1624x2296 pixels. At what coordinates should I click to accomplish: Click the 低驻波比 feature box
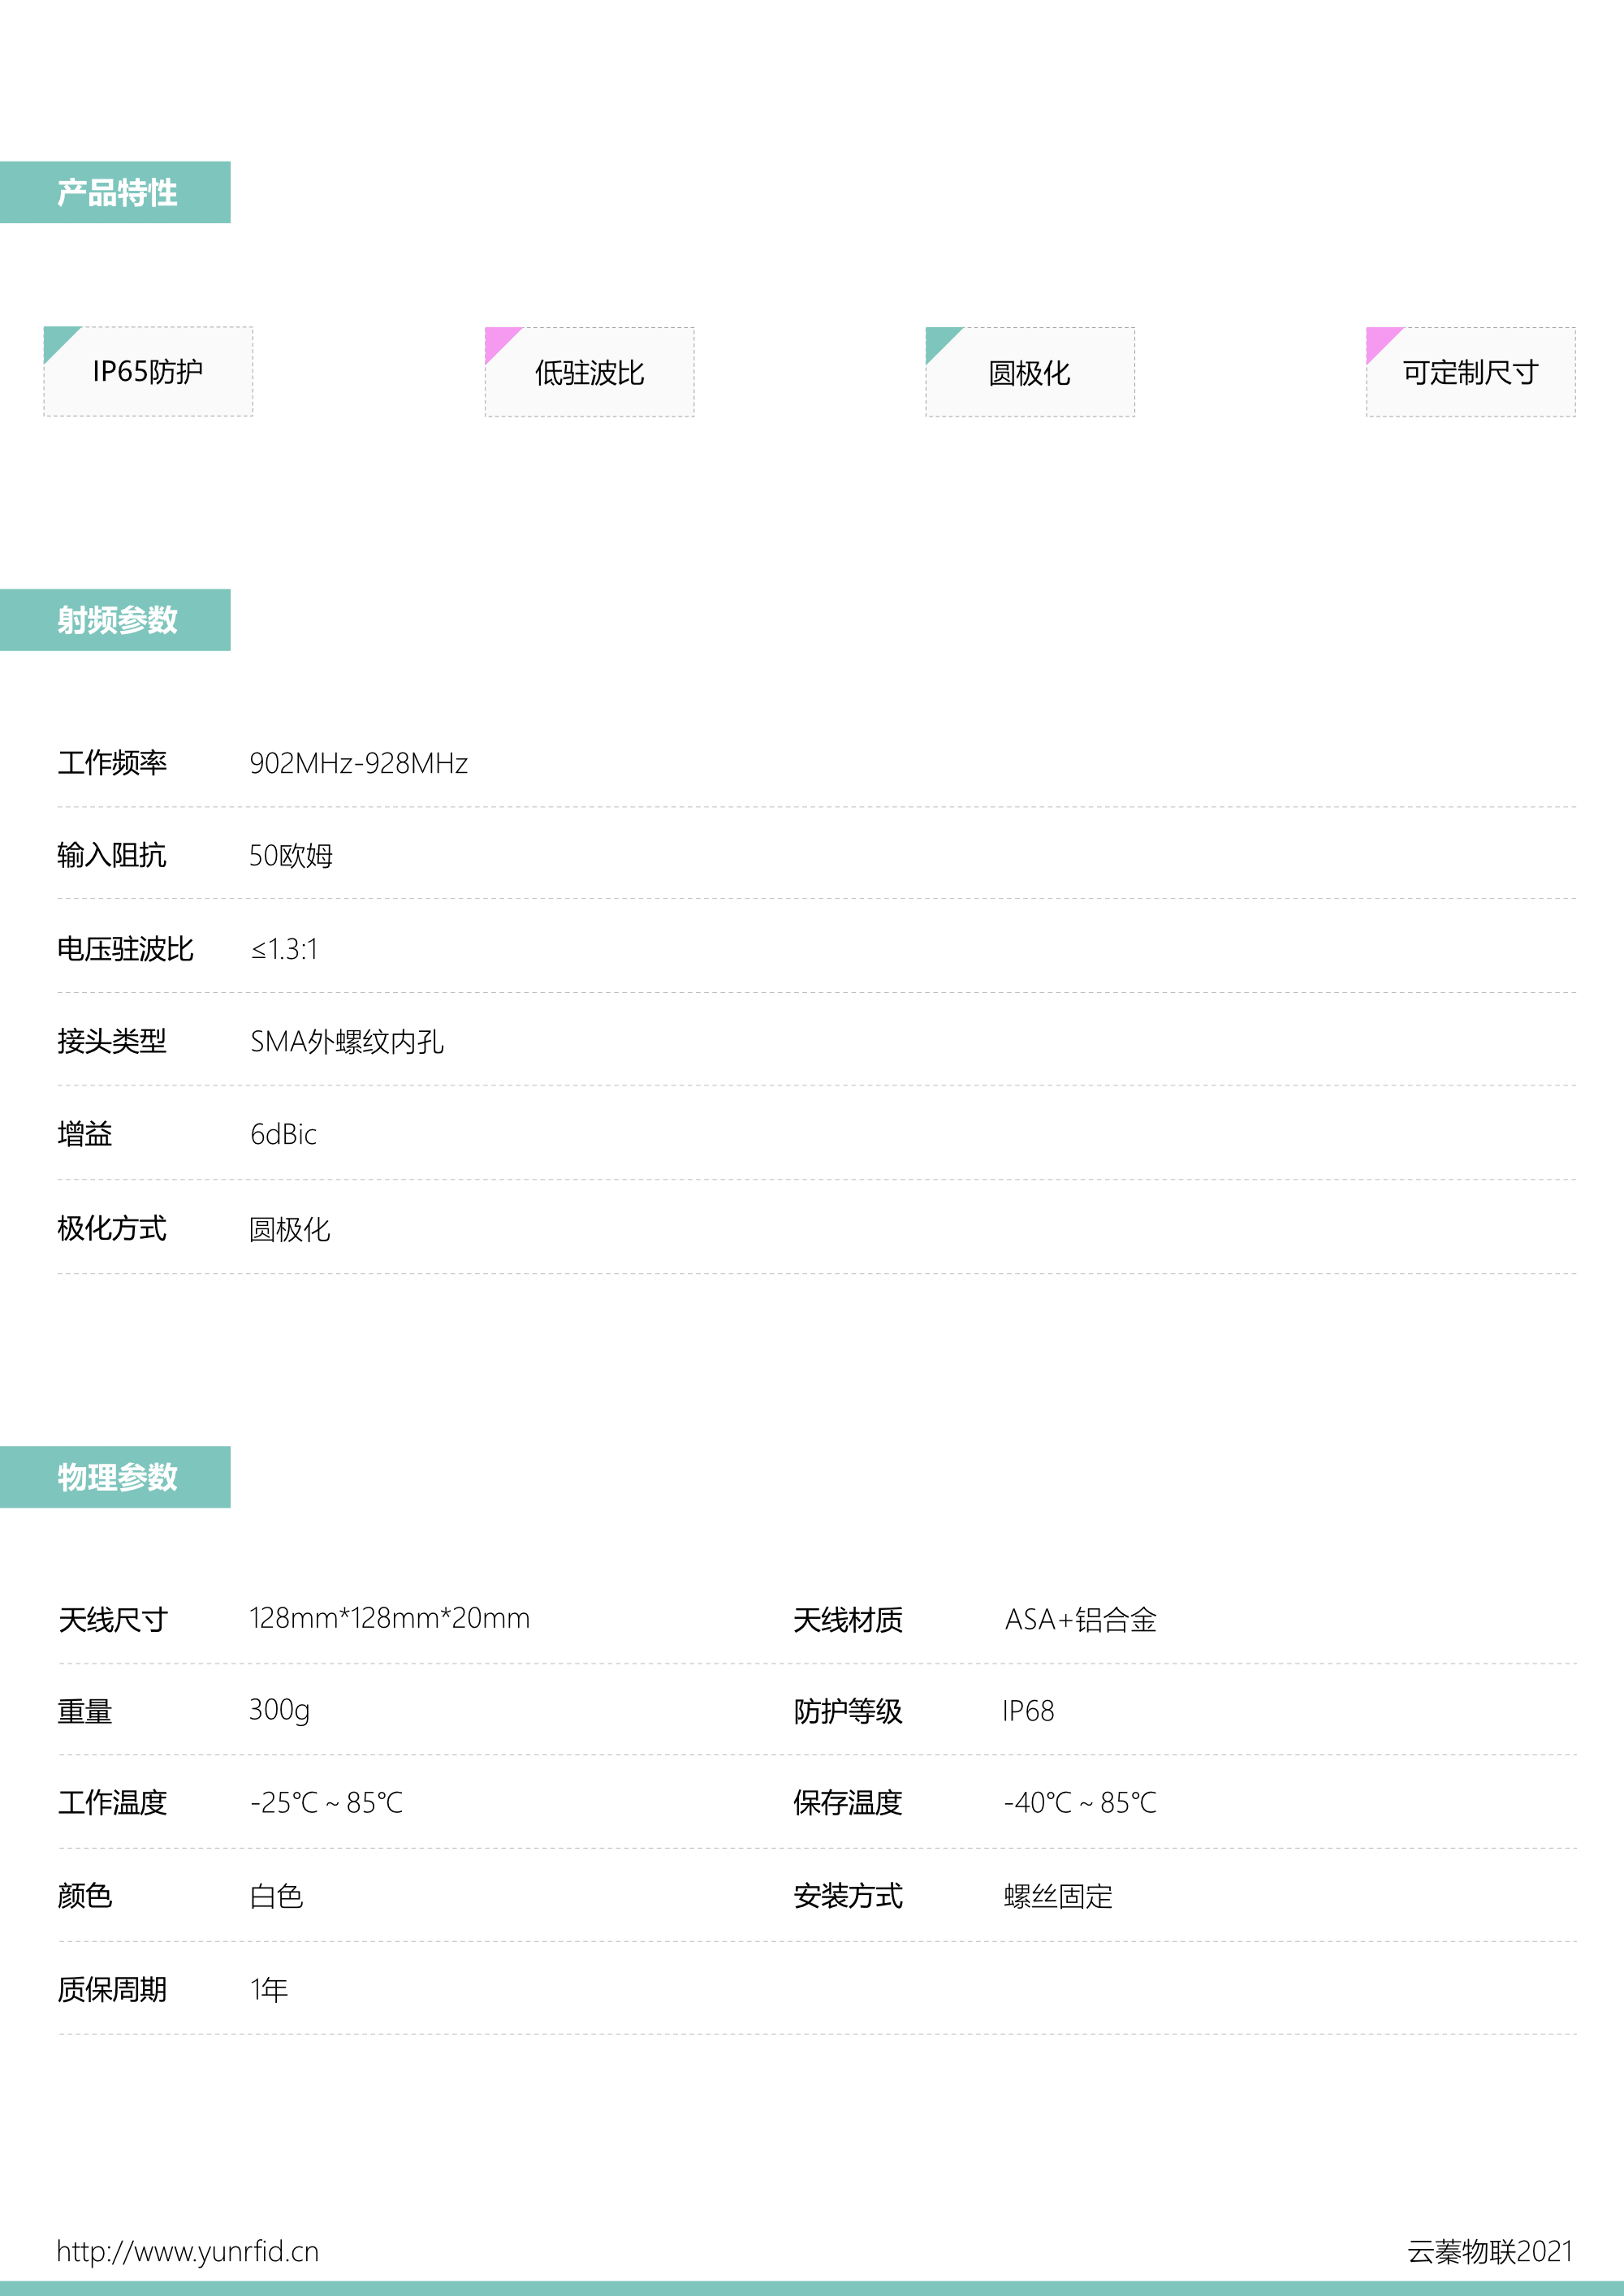point(589,372)
